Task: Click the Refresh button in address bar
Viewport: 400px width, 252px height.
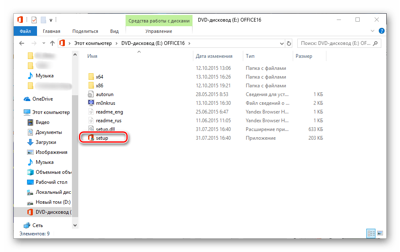Action: (x=289, y=43)
